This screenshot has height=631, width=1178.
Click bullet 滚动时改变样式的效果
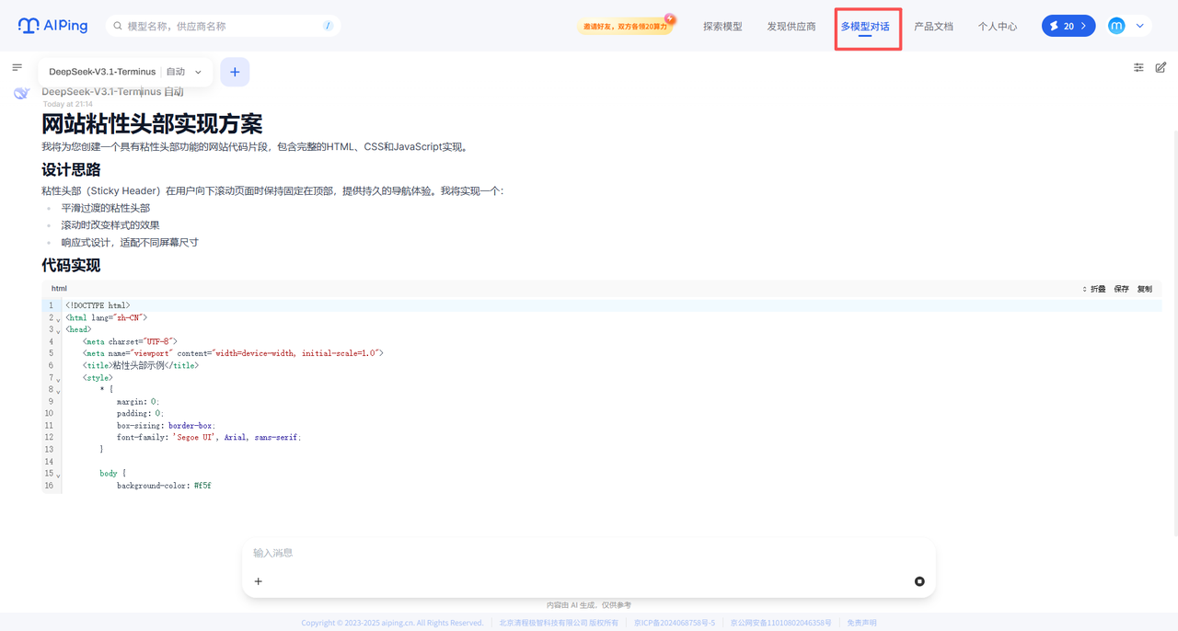click(x=110, y=225)
